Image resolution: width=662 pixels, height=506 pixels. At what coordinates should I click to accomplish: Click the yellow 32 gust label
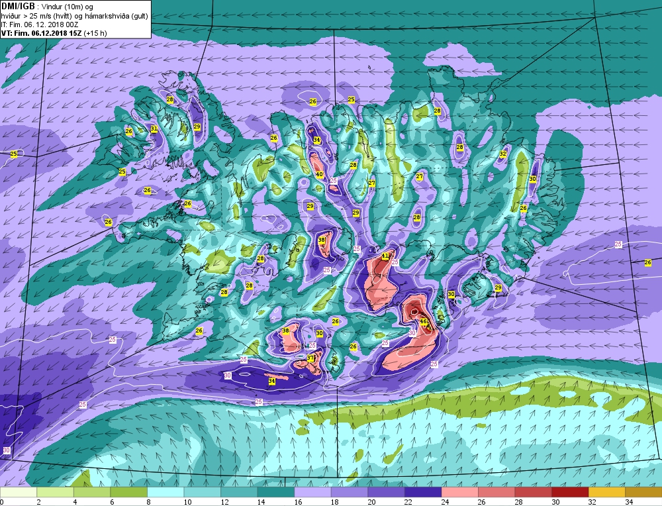tap(503, 154)
